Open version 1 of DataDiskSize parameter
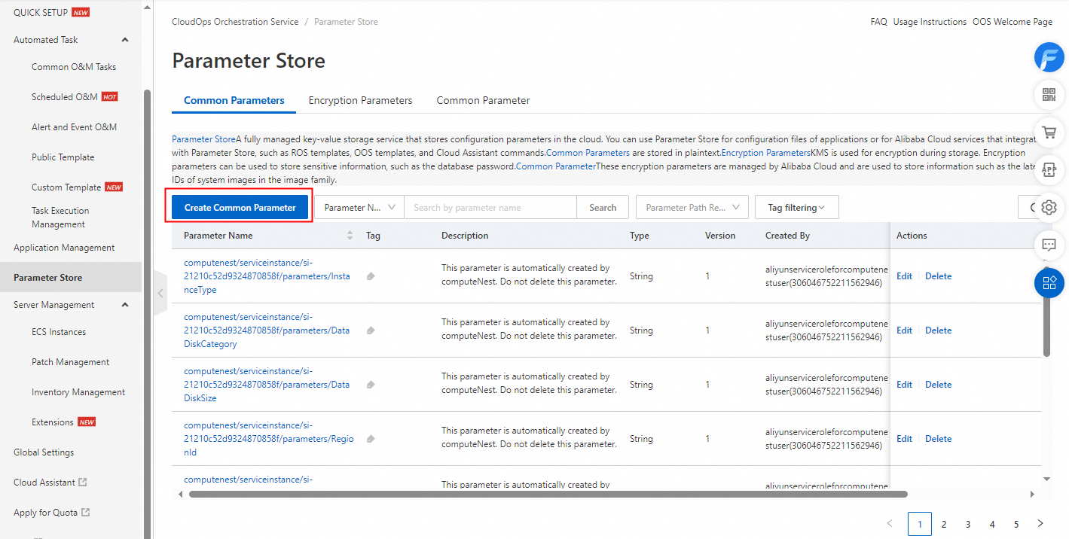The image size is (1069, 539). [707, 385]
